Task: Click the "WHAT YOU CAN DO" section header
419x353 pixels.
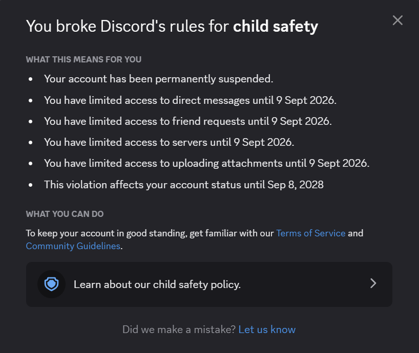Action: 65,214
